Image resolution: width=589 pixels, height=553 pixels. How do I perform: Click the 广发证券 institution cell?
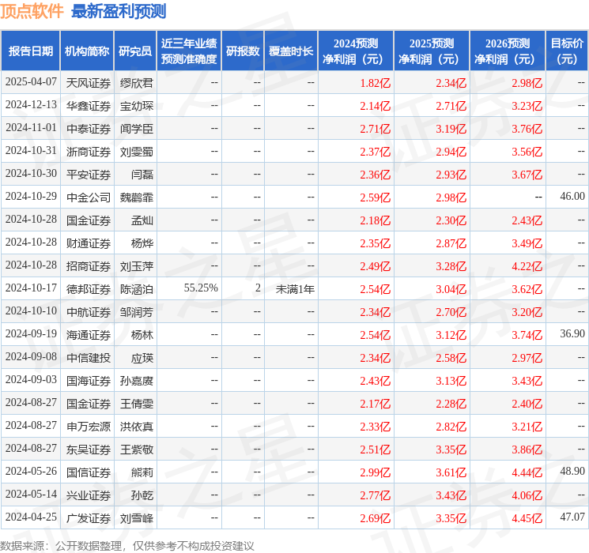(x=89, y=517)
